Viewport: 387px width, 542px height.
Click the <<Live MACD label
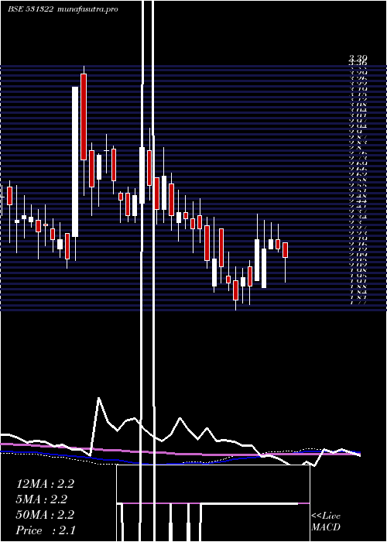click(326, 522)
